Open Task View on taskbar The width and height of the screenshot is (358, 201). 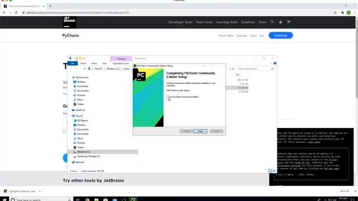[x=78, y=200]
